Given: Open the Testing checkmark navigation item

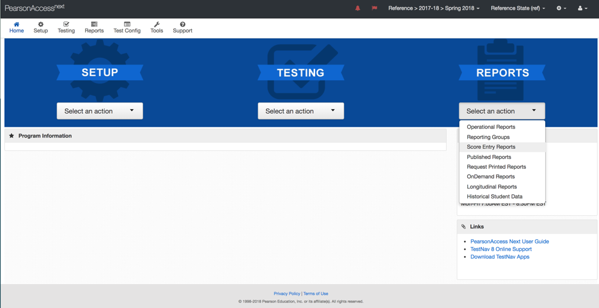Looking at the screenshot, I should click(66, 28).
